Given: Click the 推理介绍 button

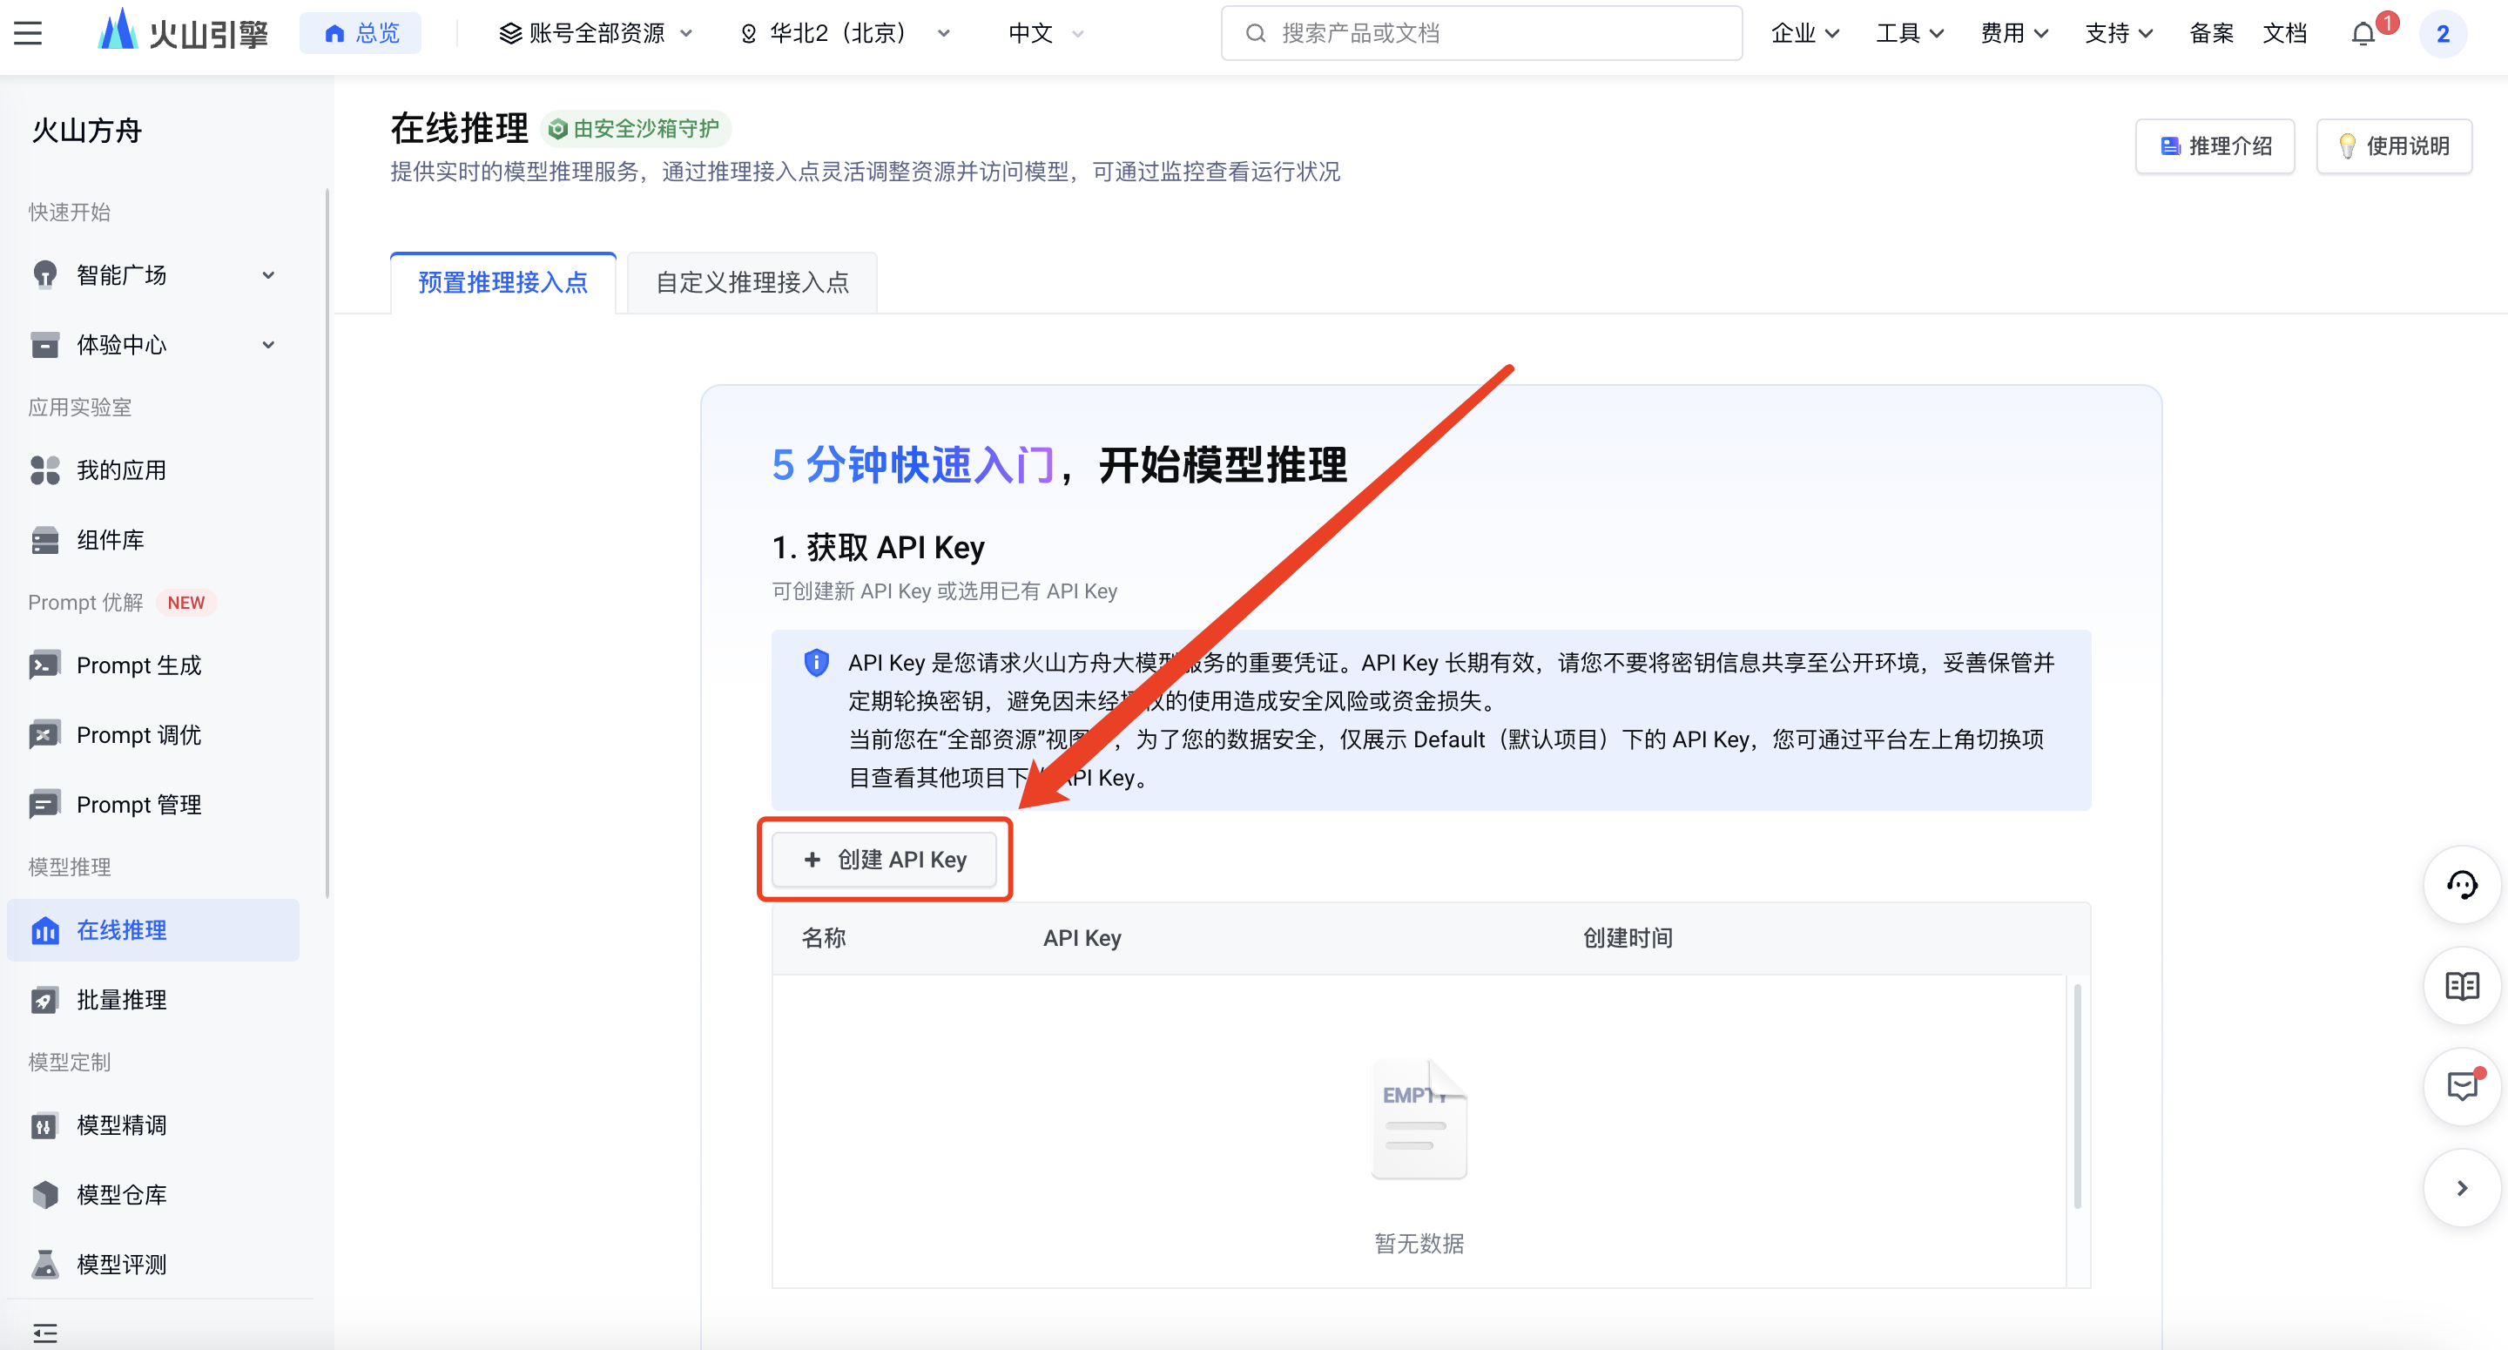Looking at the screenshot, I should (2214, 146).
